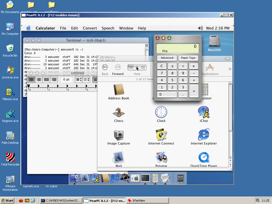Image resolution: width=272 pixels, height=204 pixels.
Task: Click the volume icon in the menu bar
Action: point(201,28)
